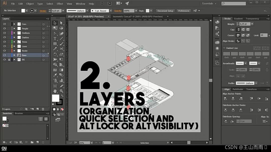Viewport: 271px width, 152px height.
Task: Open the Object menu
Action: [30, 3]
